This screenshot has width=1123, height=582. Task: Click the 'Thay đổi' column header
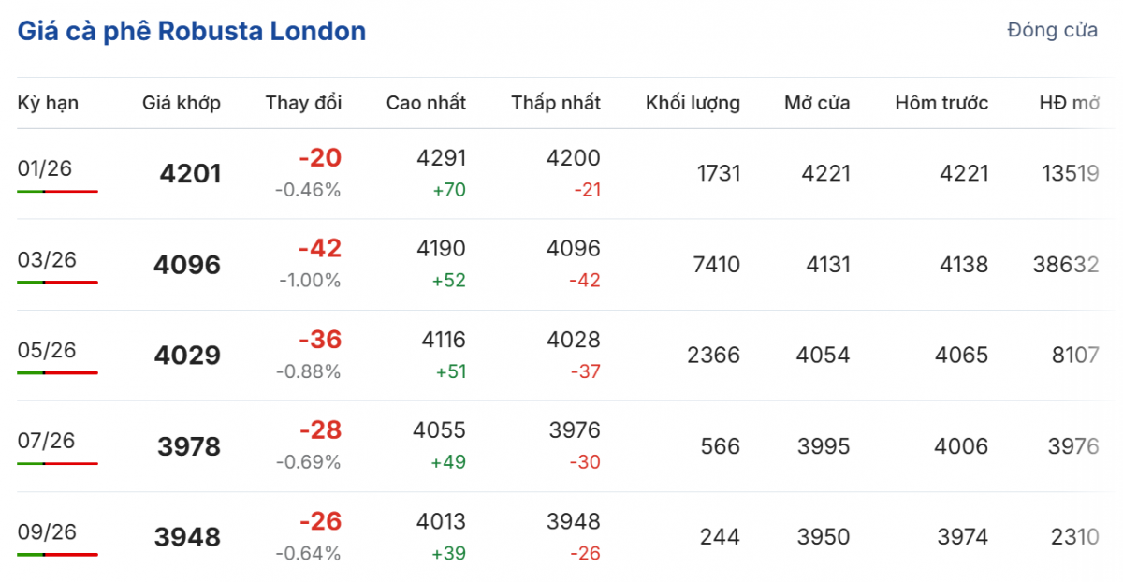303,103
